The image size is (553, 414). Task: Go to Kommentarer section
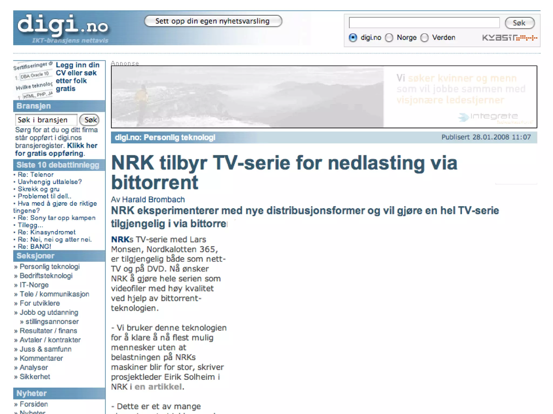tap(41, 358)
